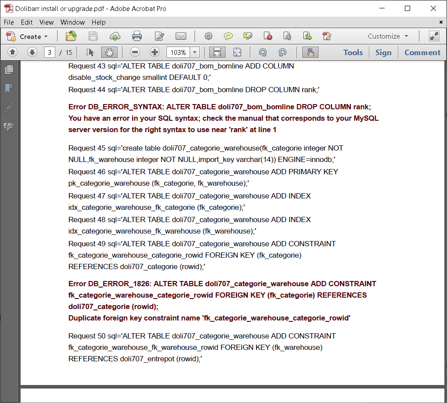Toggle scrolling pages fit-width mode
The width and height of the screenshot is (447, 403).
click(216, 53)
